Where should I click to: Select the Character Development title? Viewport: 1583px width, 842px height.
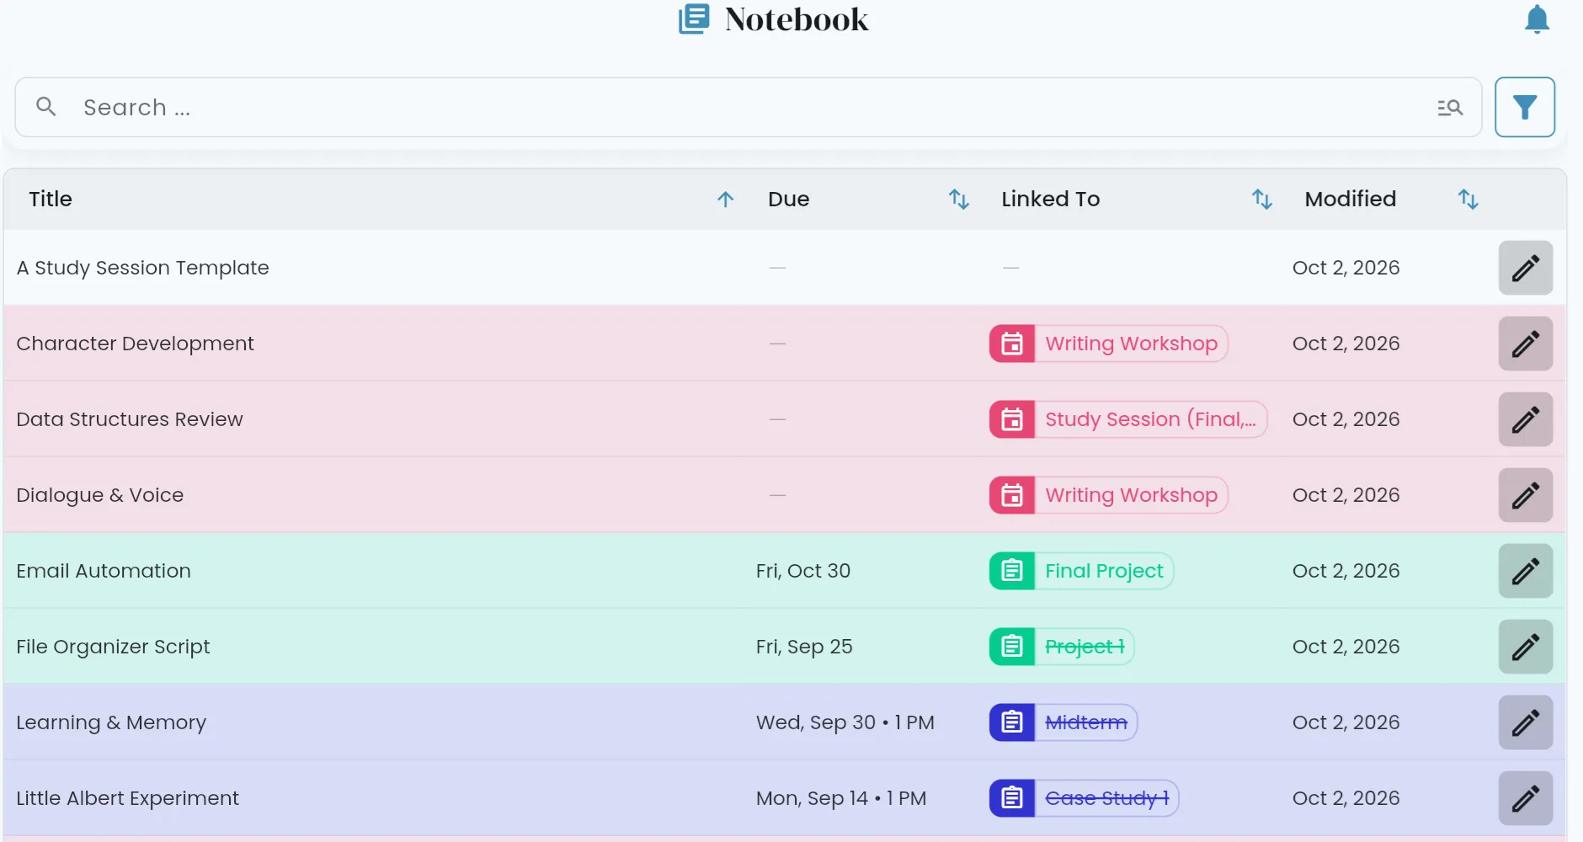(135, 344)
